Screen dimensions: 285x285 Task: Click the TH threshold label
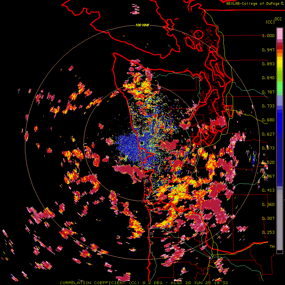tap(272, 246)
